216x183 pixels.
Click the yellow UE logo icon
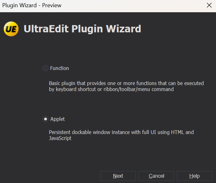11,29
